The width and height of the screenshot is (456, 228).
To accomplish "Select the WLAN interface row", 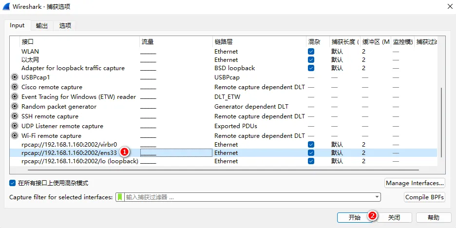I will point(223,52).
